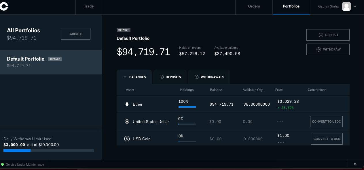Select the Balances tab
Screen dimensions: 364x170
[134, 77]
